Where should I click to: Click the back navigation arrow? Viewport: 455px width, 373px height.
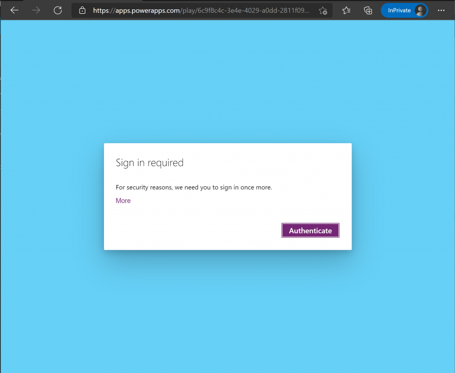(14, 10)
